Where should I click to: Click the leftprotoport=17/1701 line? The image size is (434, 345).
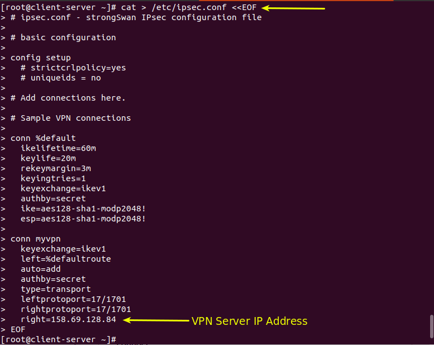pyautogui.click(x=68, y=299)
